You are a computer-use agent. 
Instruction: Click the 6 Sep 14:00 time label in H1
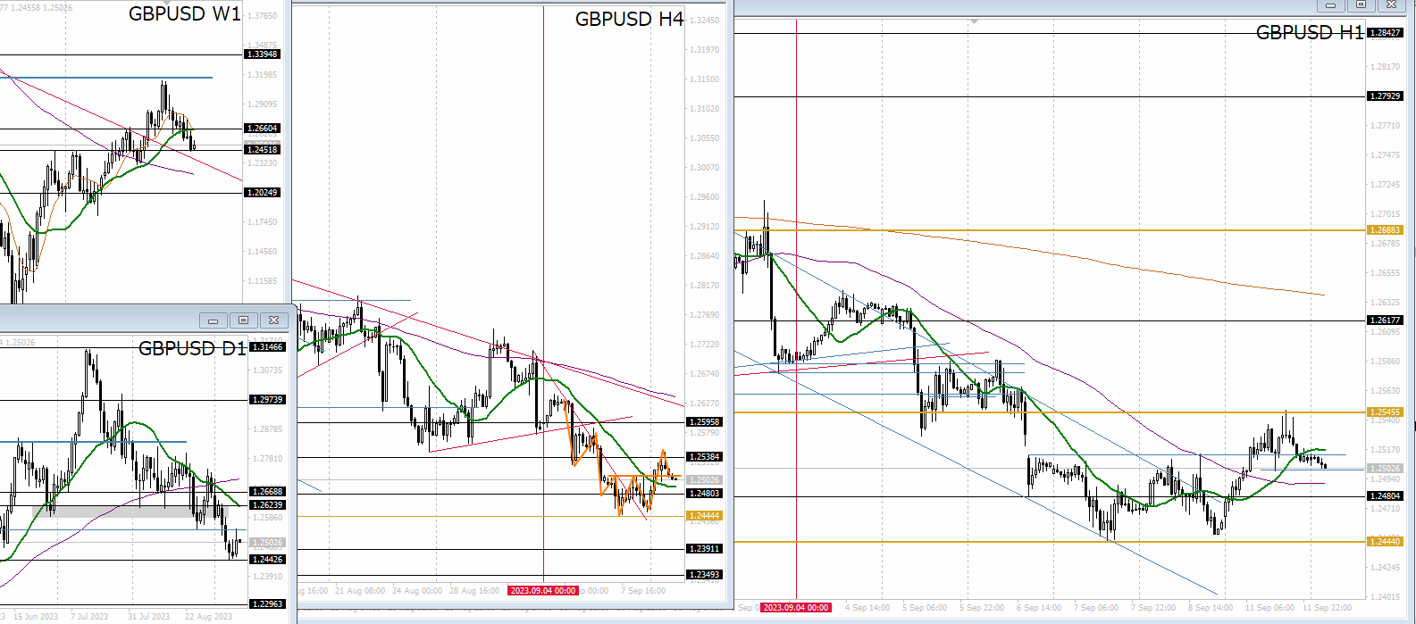[1039, 608]
